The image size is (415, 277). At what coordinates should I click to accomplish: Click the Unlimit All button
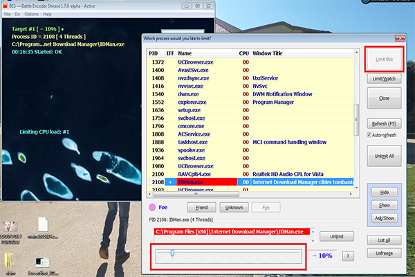click(384, 156)
